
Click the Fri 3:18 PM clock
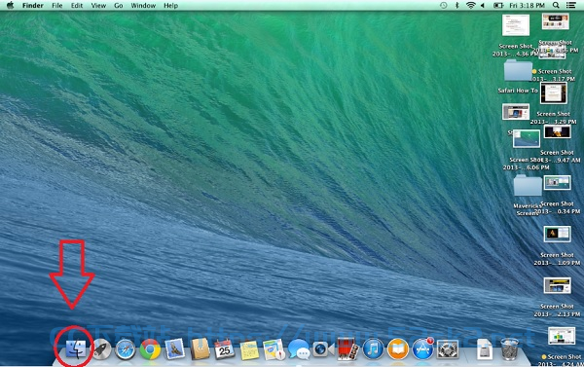pos(527,6)
